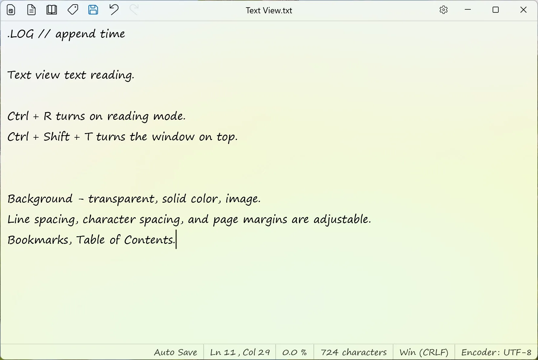Click the line starting with 'Line spacing, character spacing'
The width and height of the screenshot is (538, 360).
(x=189, y=219)
